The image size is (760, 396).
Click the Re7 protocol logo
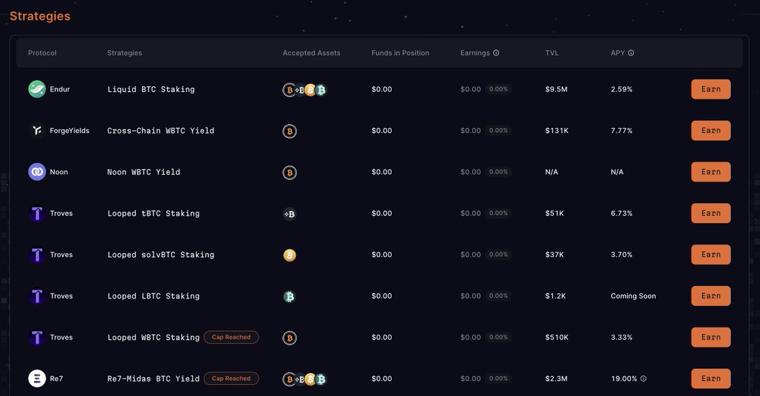click(37, 379)
